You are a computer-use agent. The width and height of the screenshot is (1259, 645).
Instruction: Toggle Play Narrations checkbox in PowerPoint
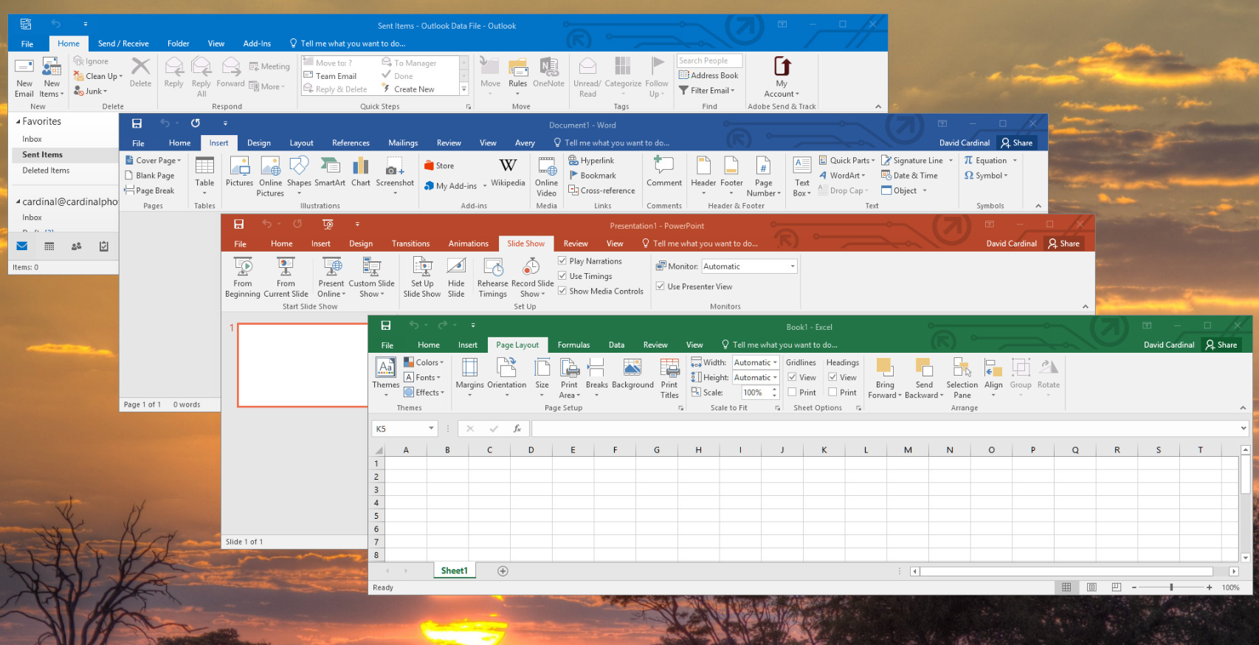[x=562, y=261]
